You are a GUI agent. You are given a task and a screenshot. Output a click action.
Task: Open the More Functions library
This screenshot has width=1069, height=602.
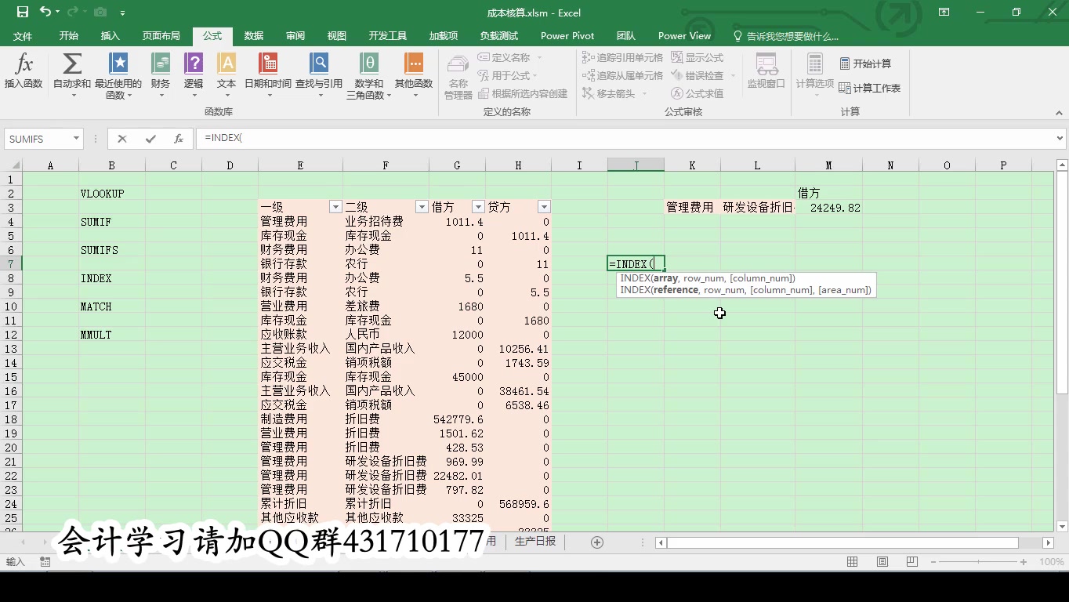click(x=414, y=74)
